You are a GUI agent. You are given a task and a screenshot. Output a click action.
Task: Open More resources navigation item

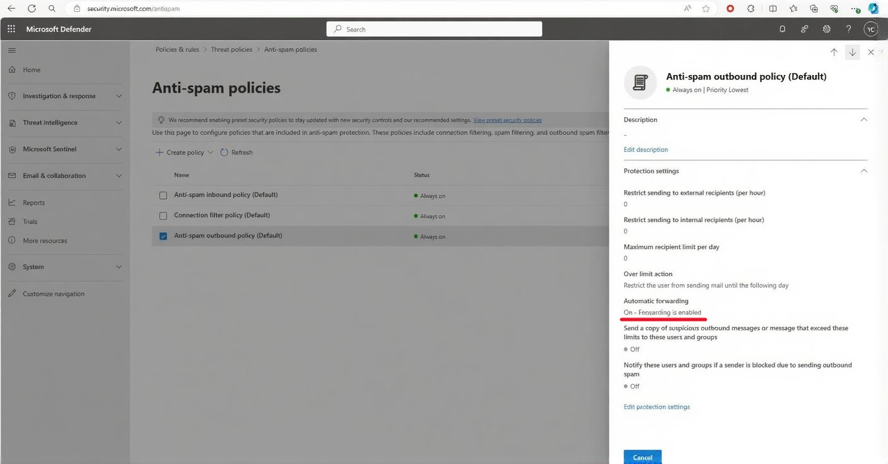pyautogui.click(x=45, y=241)
